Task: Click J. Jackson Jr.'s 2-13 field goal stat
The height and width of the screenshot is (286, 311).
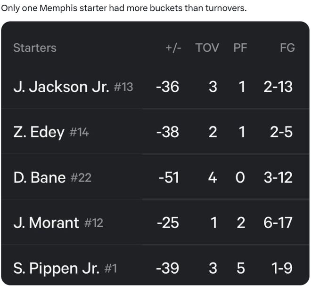Action: 278,87
